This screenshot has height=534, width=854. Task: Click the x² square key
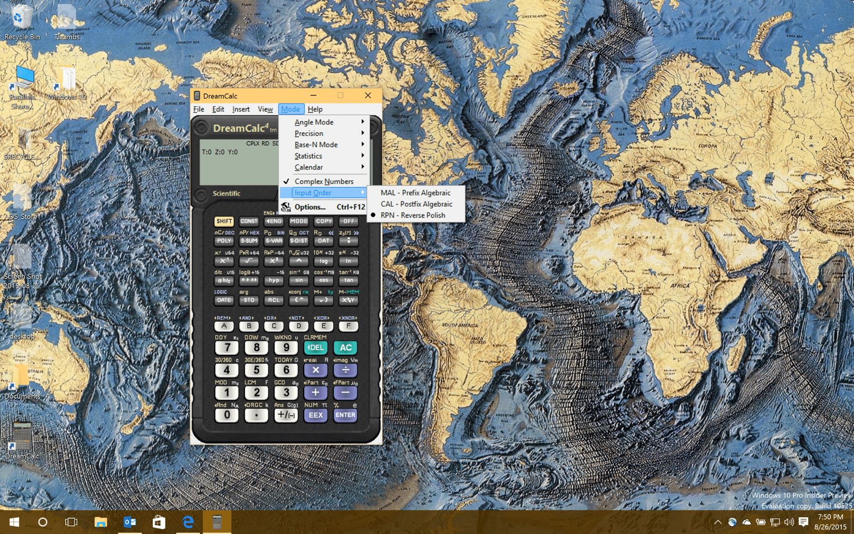pos(274,261)
